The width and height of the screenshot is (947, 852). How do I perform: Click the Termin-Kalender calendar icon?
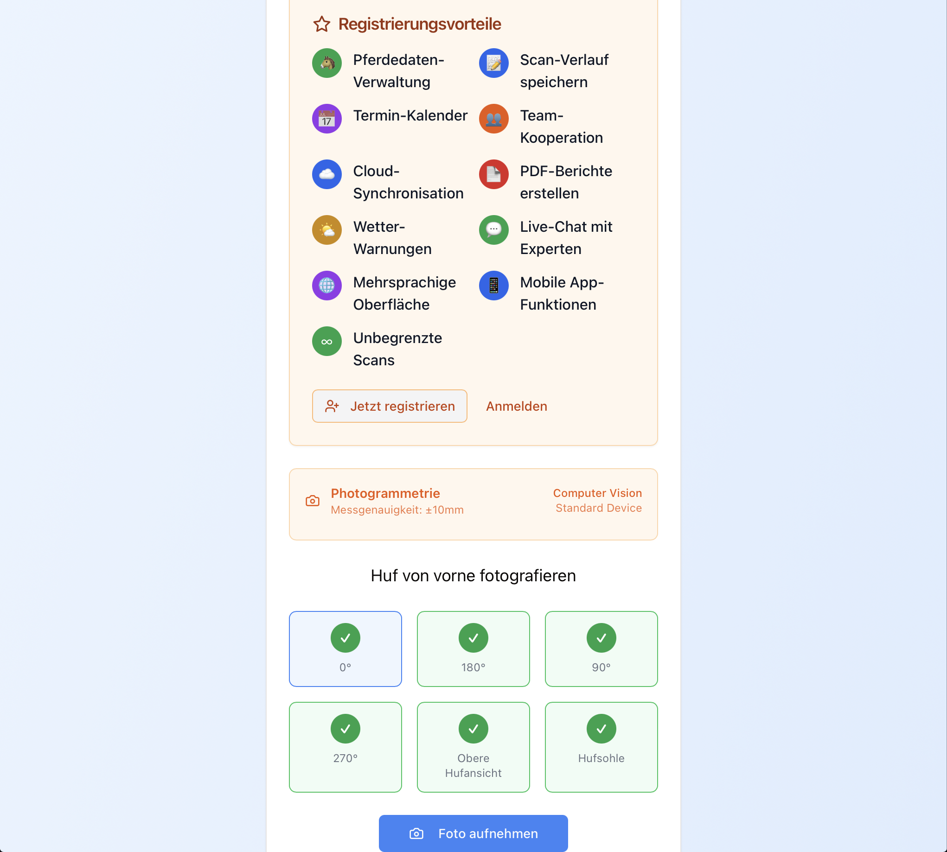[x=326, y=119]
